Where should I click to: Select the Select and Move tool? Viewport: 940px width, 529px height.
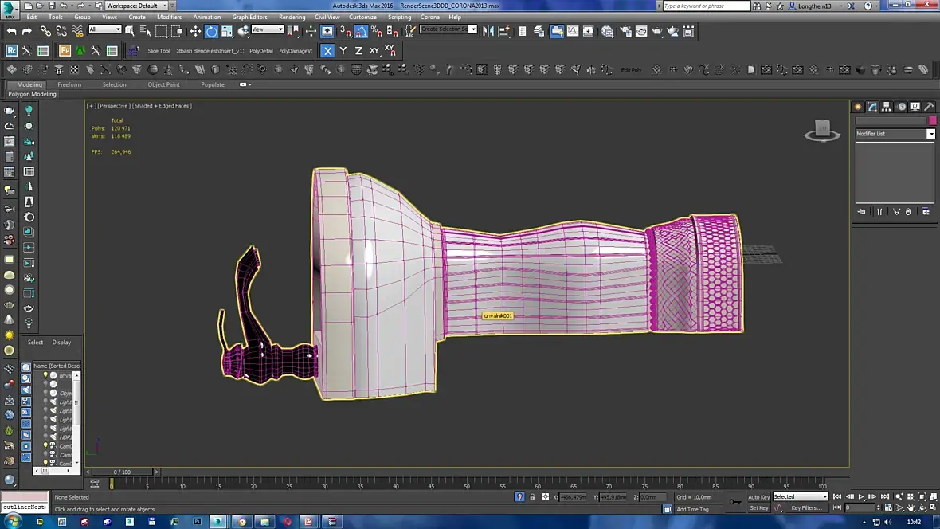tap(195, 31)
